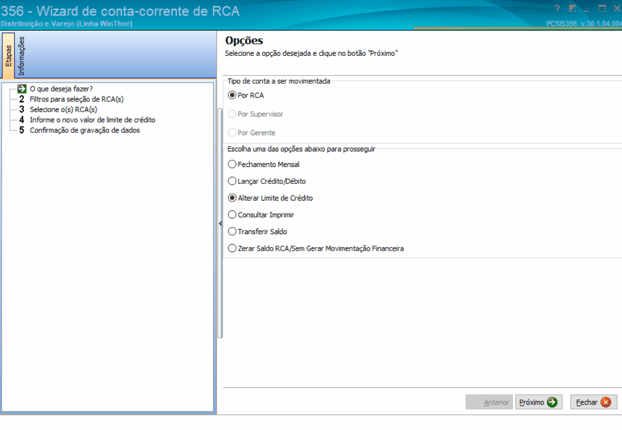This screenshot has width=622, height=430.
Task: Close the window with the X icon
Action: click(x=616, y=9)
